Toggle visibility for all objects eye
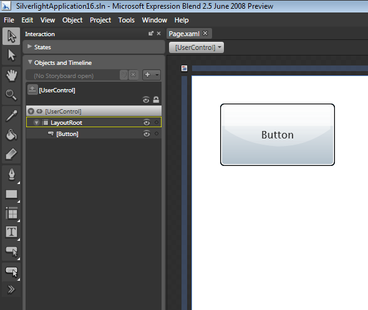The image size is (368, 310). pos(146,100)
